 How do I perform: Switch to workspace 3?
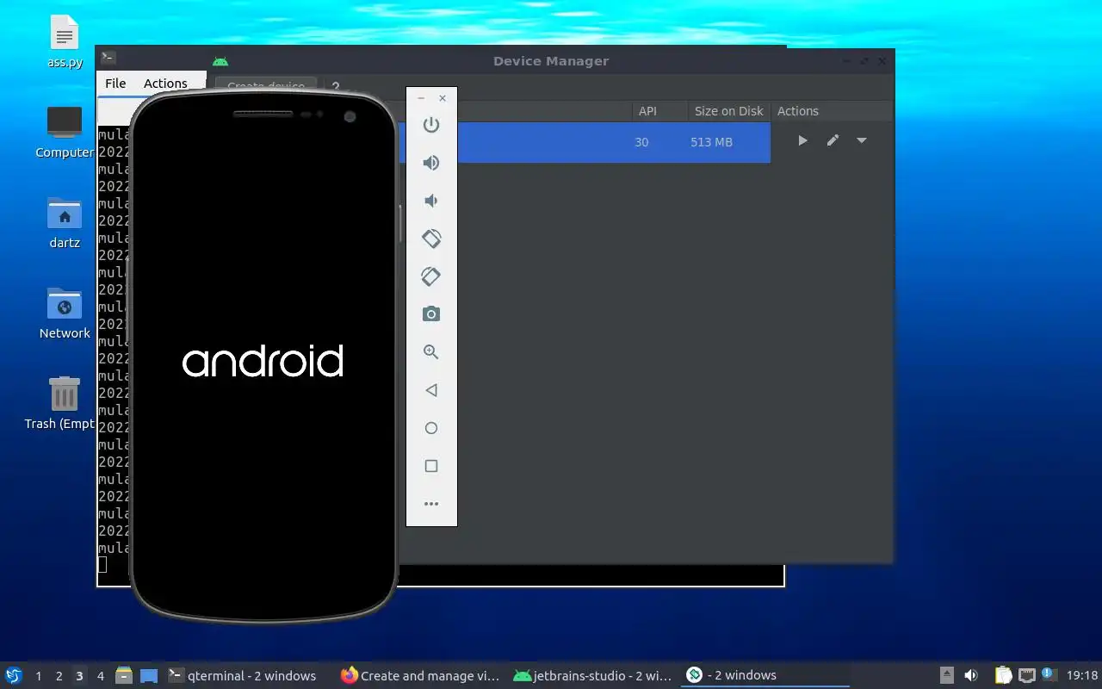(x=79, y=676)
